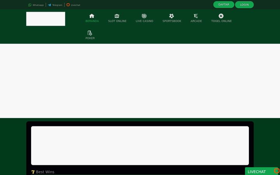Click the Poker cards icon
Image resolution: width=280 pixels, height=175 pixels.
(90, 33)
